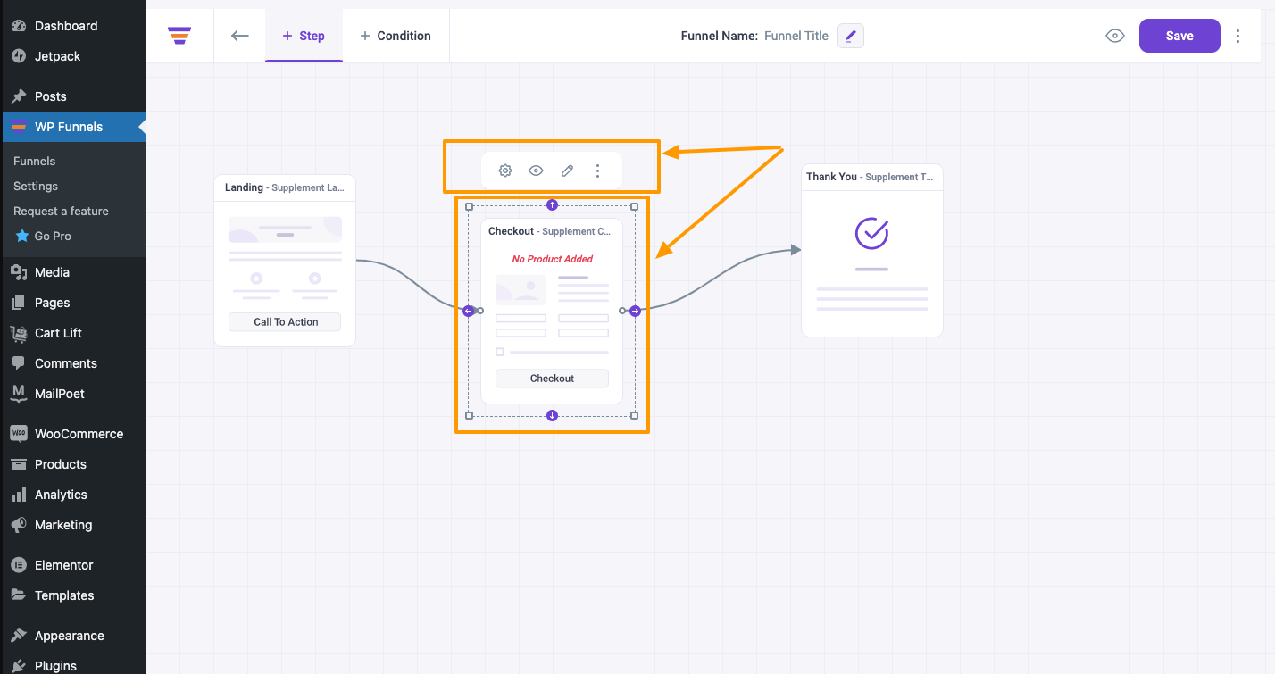Click the Call To Action button
1275x674 pixels.
click(x=286, y=322)
